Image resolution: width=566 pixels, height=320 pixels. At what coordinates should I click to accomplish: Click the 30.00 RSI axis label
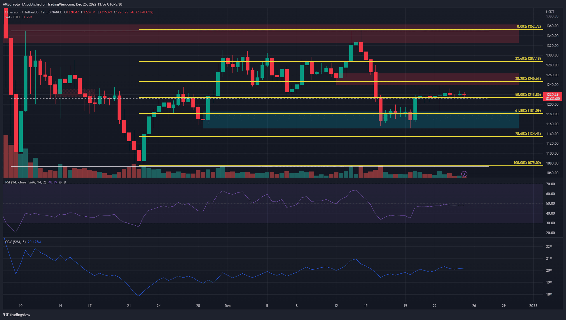tap(551, 223)
